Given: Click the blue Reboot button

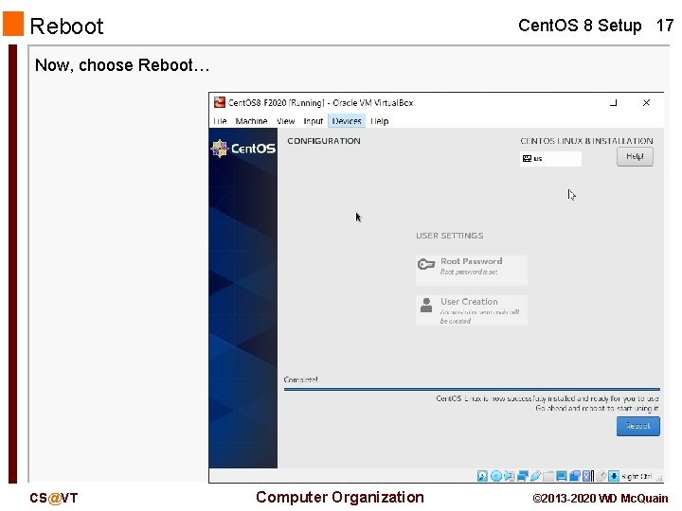Looking at the screenshot, I should point(637,426).
